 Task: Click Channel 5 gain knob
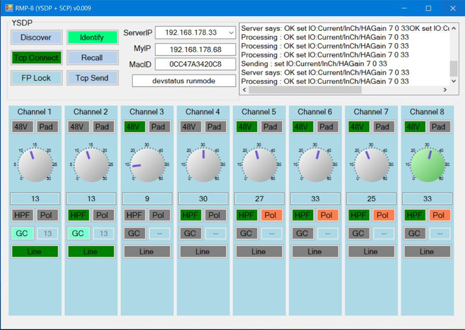click(259, 165)
